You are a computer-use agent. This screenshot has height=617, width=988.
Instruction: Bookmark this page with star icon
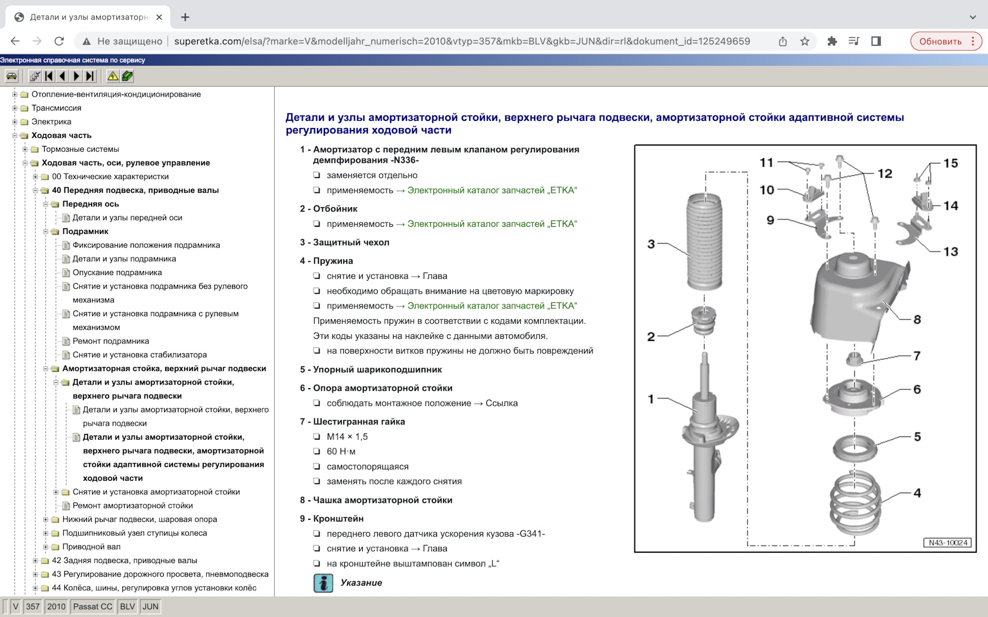[x=805, y=41]
